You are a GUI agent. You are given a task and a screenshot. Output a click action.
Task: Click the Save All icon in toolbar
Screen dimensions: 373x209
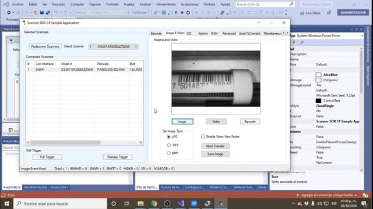48,13
